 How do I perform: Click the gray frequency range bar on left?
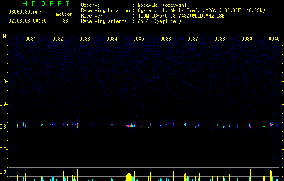(9, 127)
